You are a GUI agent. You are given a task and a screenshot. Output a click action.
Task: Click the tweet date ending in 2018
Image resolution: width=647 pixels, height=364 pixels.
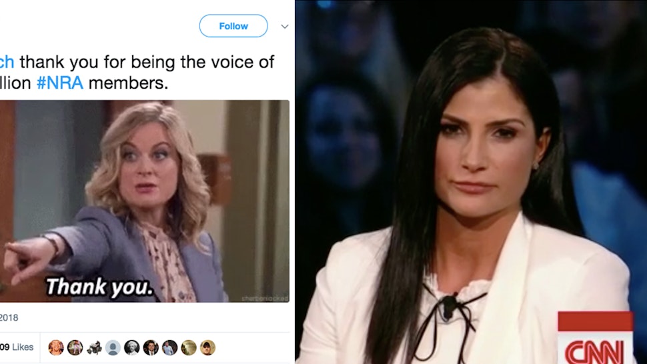coord(9,318)
